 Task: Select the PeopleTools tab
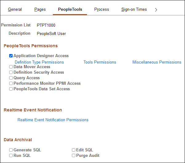(x=70, y=10)
